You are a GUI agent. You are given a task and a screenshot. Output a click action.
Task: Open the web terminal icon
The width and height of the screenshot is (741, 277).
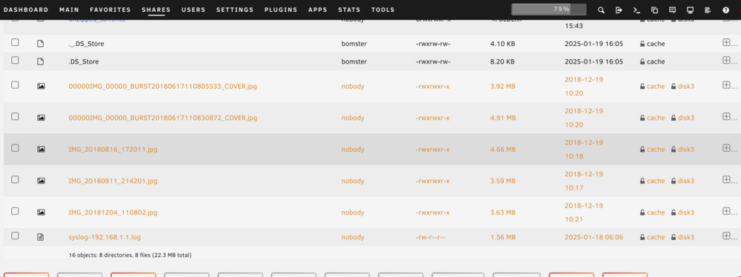pos(637,10)
